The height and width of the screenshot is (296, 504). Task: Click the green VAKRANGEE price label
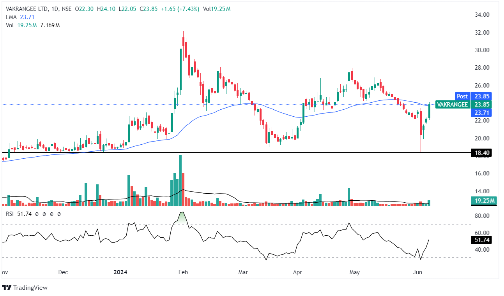[x=451, y=104]
